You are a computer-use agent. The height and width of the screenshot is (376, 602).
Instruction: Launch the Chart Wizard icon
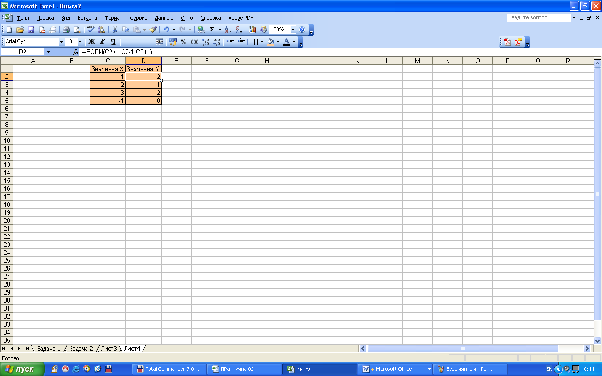253,30
